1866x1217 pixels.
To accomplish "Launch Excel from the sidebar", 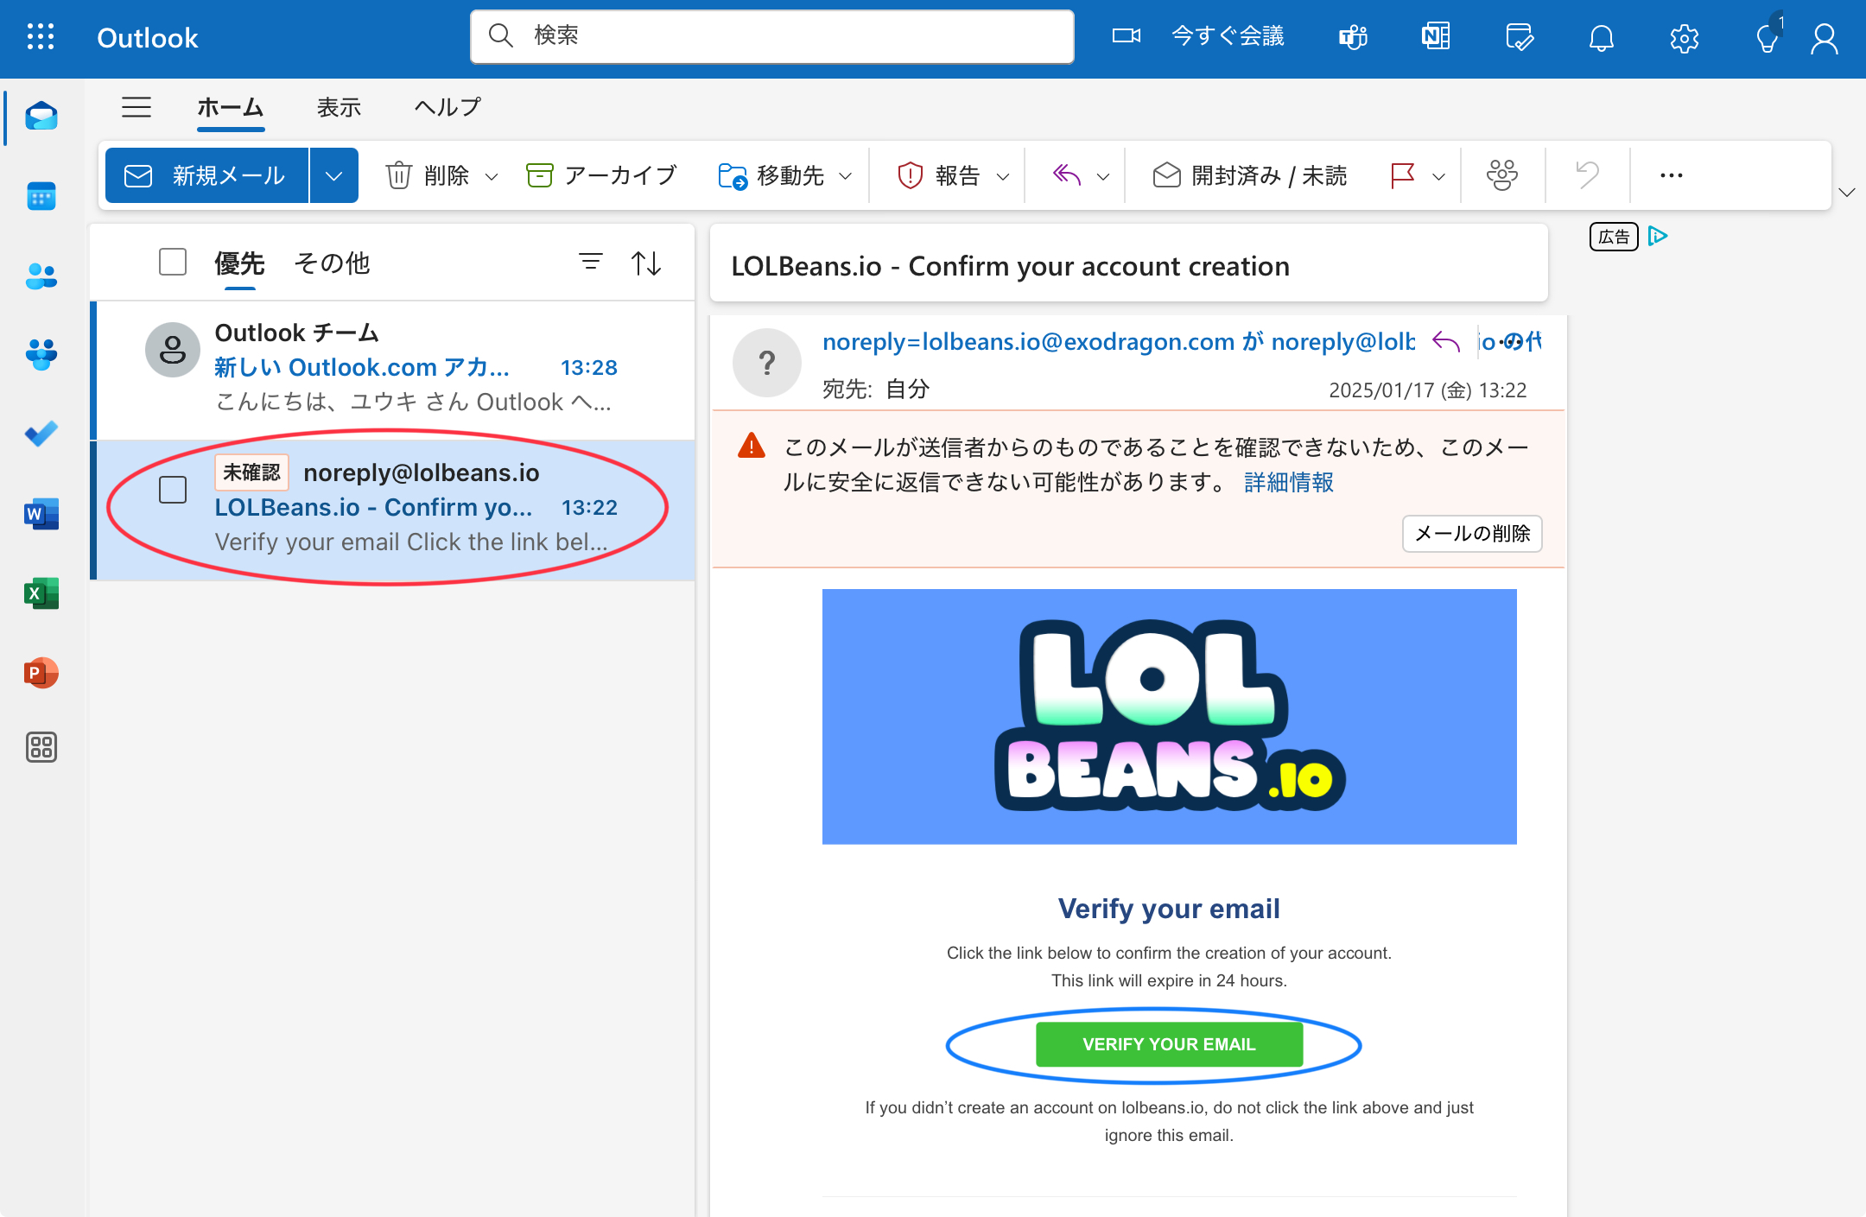I will pos(41,593).
